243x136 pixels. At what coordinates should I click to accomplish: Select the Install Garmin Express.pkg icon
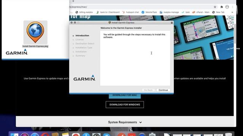(x=35, y=32)
